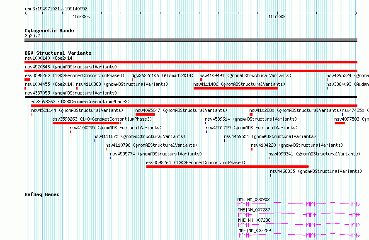Open the nsv4110796 gnomAD variant label
The height and width of the screenshot is (240, 369).
click(x=151, y=145)
